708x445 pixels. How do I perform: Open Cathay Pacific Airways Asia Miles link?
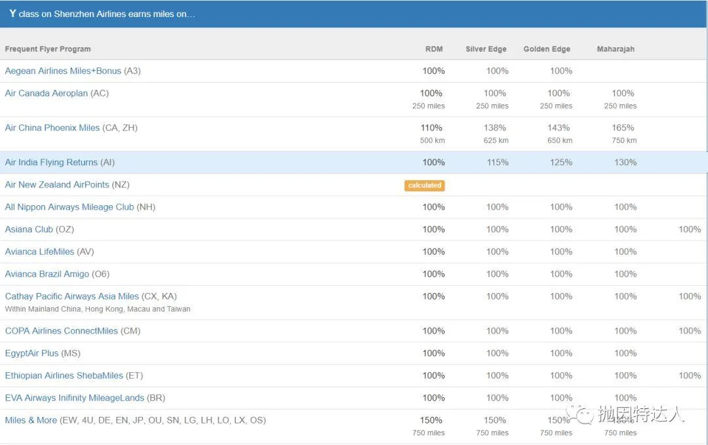[72, 296]
